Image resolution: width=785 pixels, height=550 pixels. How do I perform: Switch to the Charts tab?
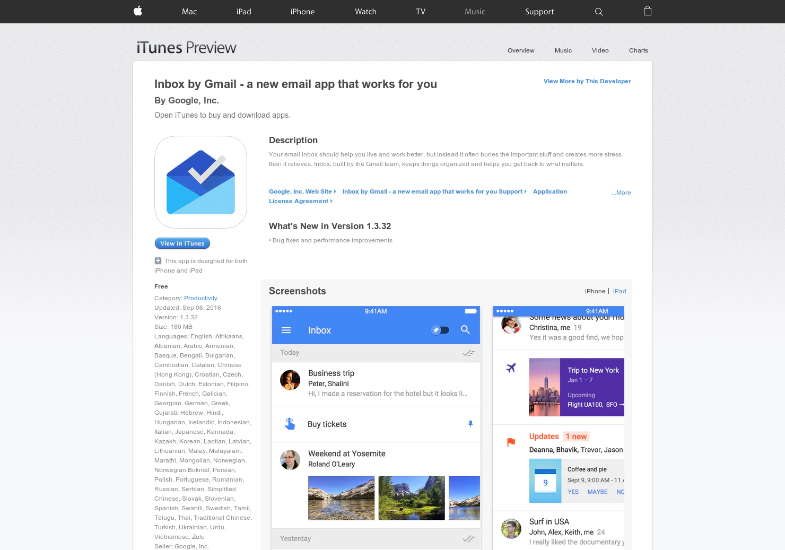click(x=639, y=50)
